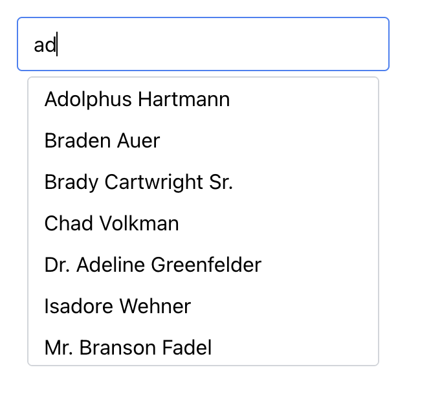Screen dimensions: 431x396
Task: Pick Mr. Branson Fadel suggestion
Action: coord(128,348)
